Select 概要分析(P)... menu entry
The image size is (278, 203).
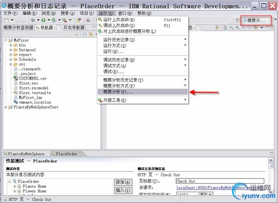click(x=143, y=92)
